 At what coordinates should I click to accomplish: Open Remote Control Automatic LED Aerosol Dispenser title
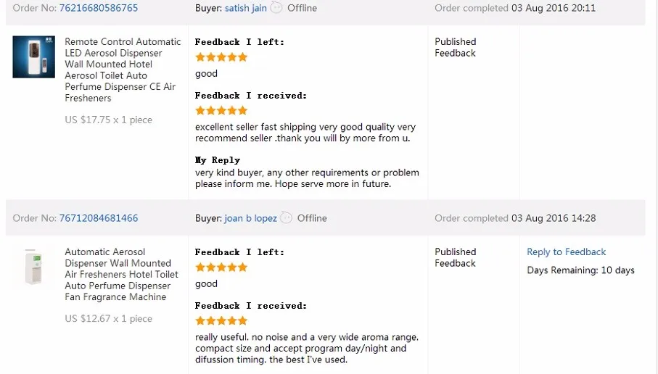(x=123, y=70)
